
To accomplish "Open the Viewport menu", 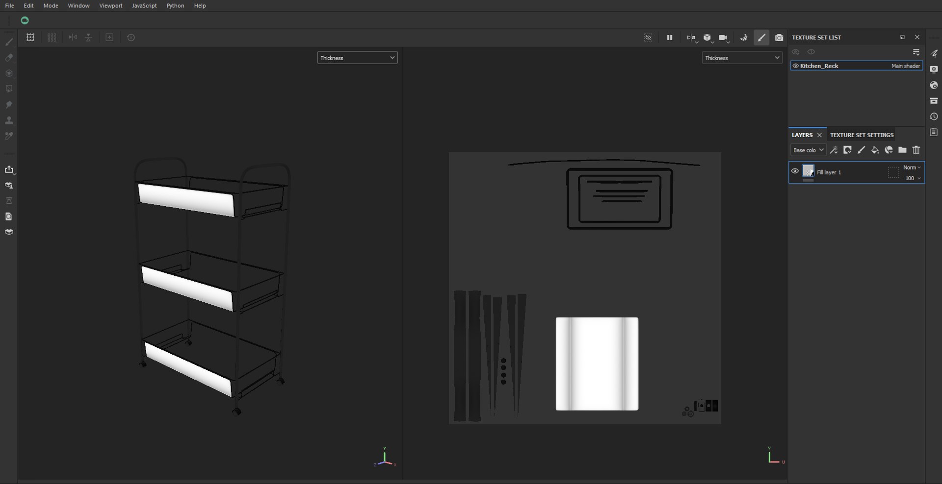I will tap(111, 5).
